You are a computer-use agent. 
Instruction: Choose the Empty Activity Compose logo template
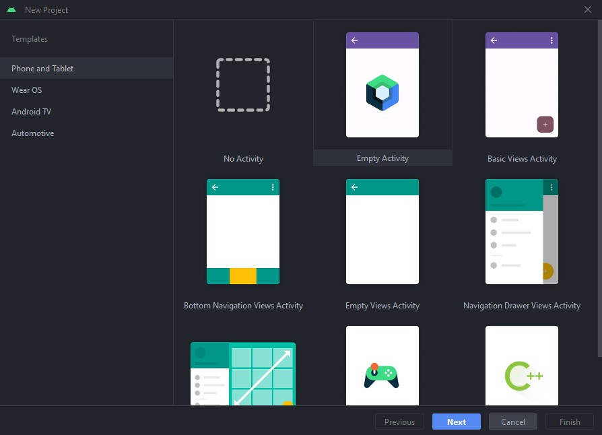tap(382, 85)
